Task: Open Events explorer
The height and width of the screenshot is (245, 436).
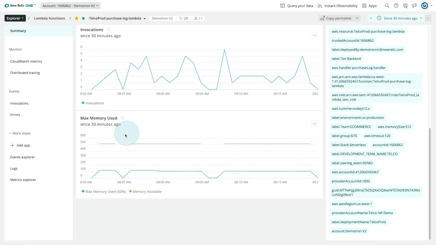Action: point(23,157)
